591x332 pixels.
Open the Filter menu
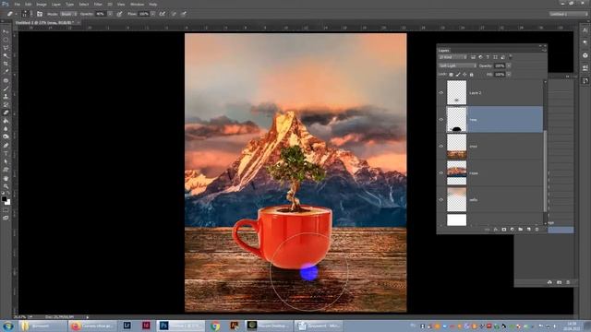pos(98,4)
